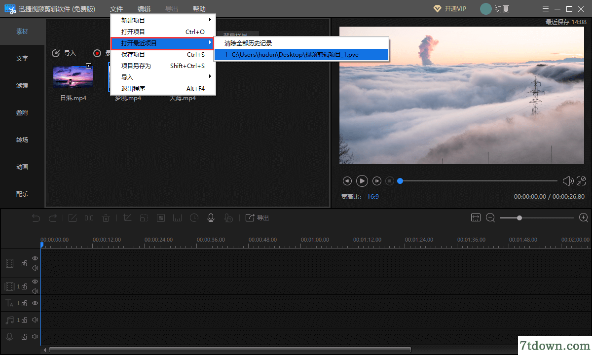This screenshot has width=592, height=355.
Task: Click the username 初夏
Action: point(502,9)
